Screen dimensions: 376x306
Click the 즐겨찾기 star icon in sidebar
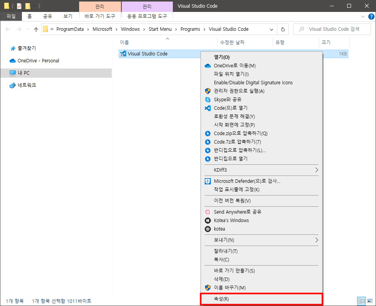(13, 48)
